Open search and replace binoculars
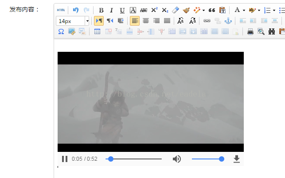Image resolution: width=285 pixels, height=178 pixels. pyautogui.click(x=272, y=31)
